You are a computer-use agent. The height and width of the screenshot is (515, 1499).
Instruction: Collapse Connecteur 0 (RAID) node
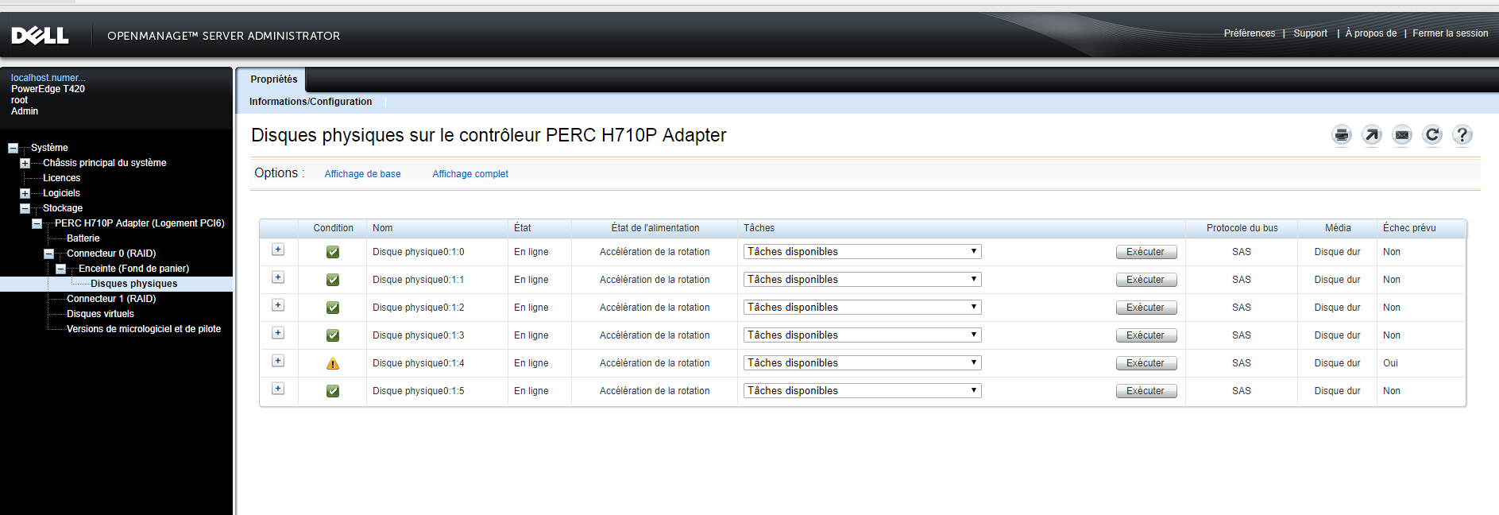48,254
